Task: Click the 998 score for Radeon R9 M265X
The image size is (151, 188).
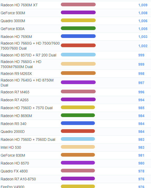Action: click(x=141, y=74)
